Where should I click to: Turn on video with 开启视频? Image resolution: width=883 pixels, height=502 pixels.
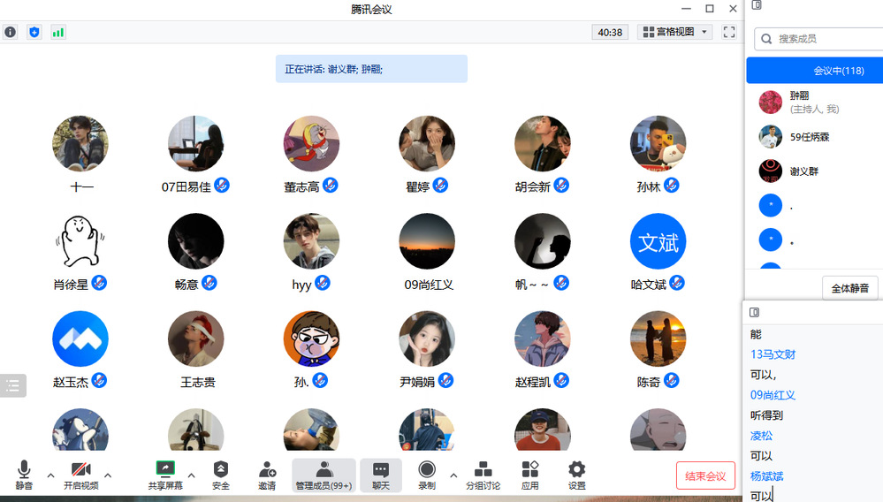(x=81, y=475)
